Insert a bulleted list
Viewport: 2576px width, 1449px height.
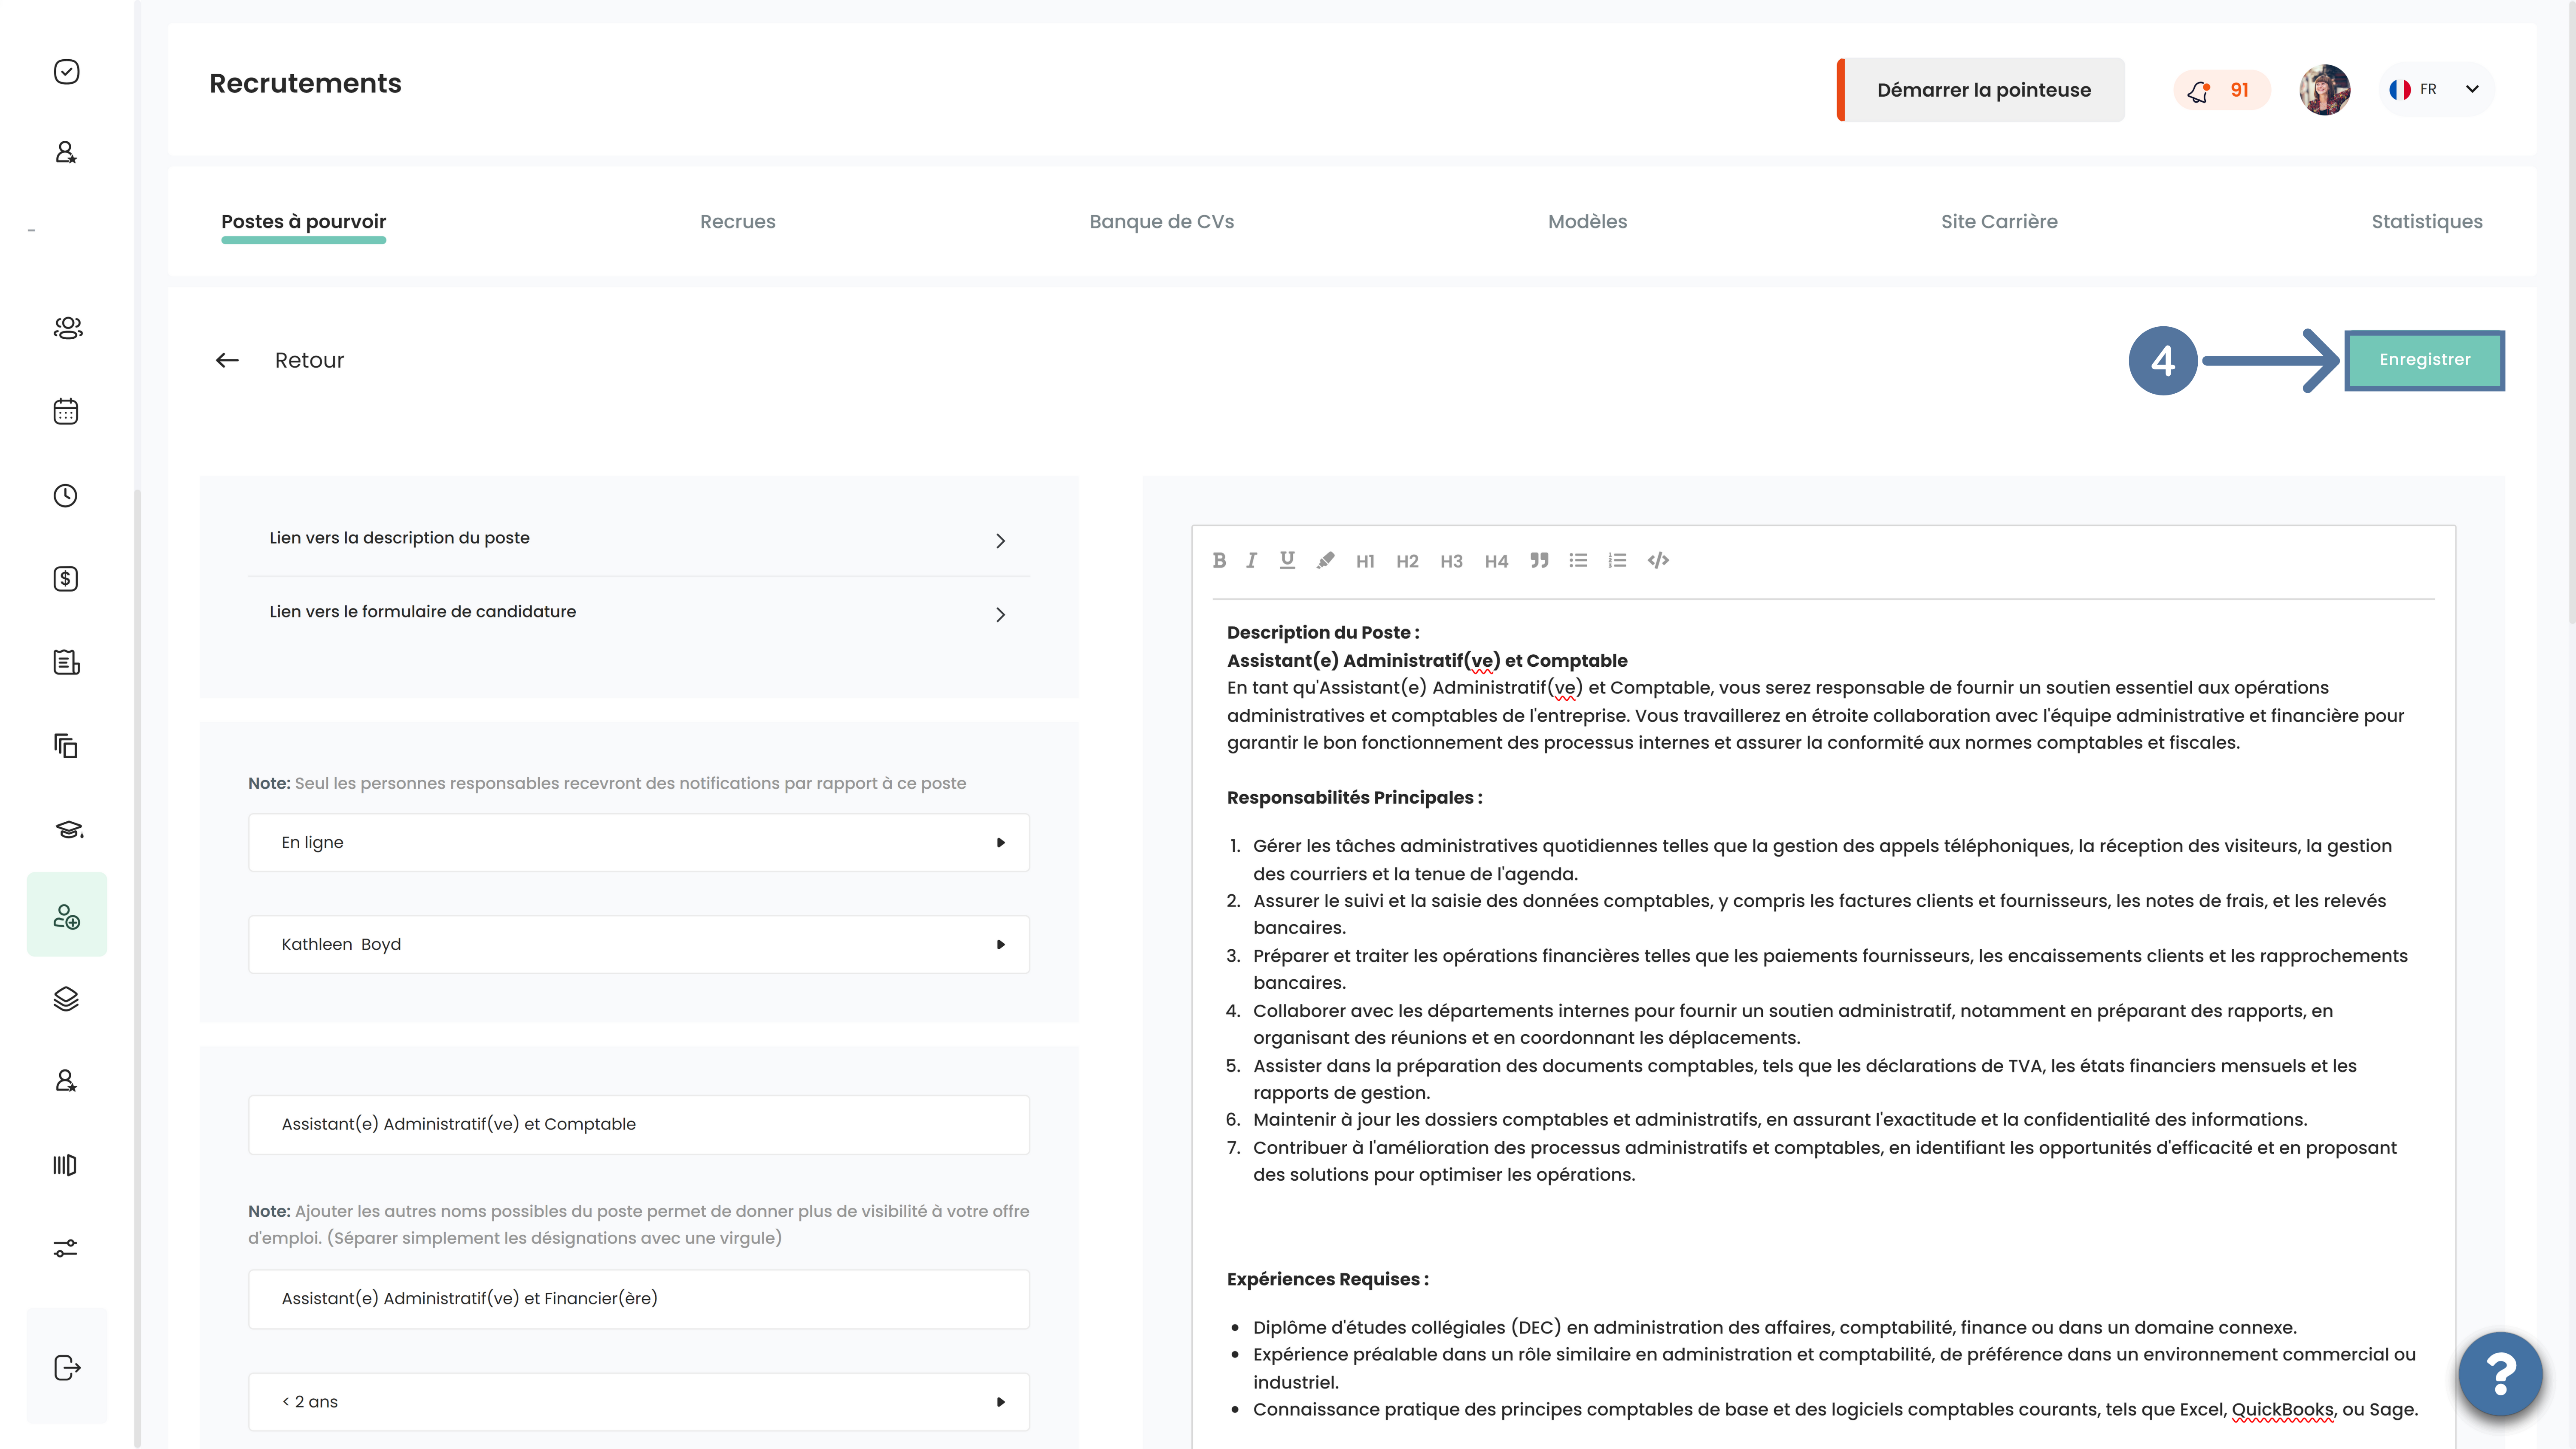(1578, 561)
